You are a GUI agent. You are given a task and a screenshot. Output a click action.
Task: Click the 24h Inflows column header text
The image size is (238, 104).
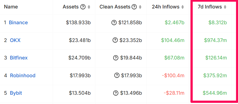pos(166,7)
